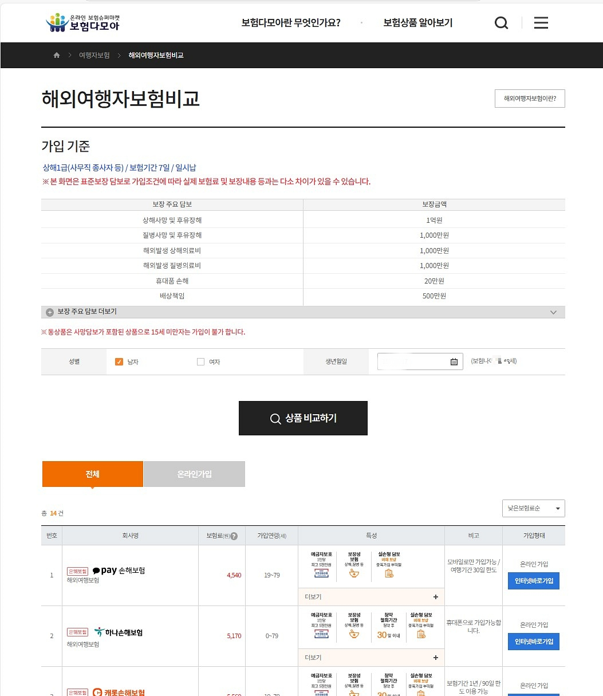Click 1억원 coverage amount

(434, 220)
